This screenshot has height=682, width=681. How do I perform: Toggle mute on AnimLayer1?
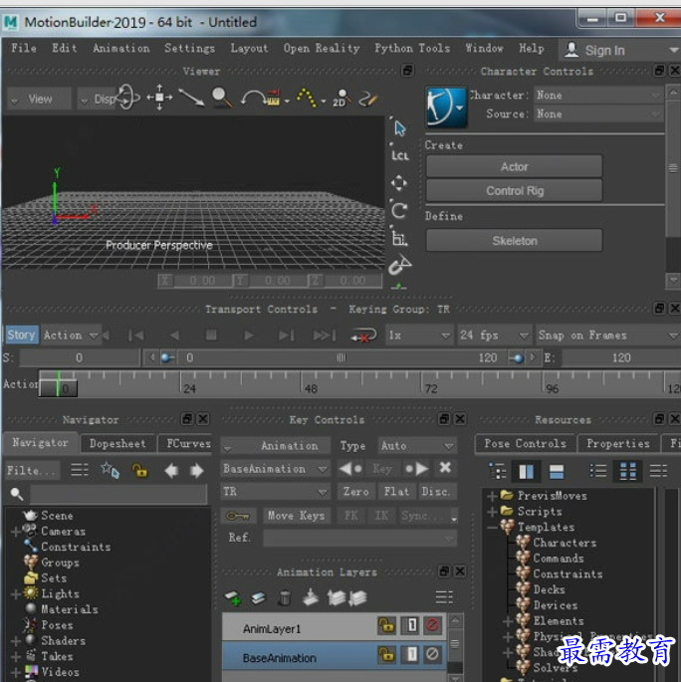pyautogui.click(x=432, y=625)
